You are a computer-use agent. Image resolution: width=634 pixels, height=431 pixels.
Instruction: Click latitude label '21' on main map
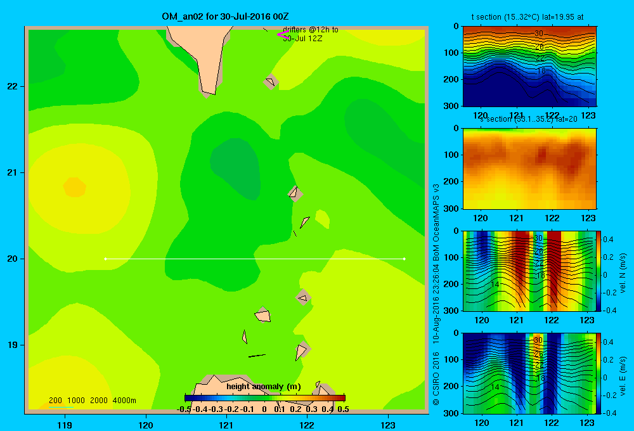pos(13,172)
